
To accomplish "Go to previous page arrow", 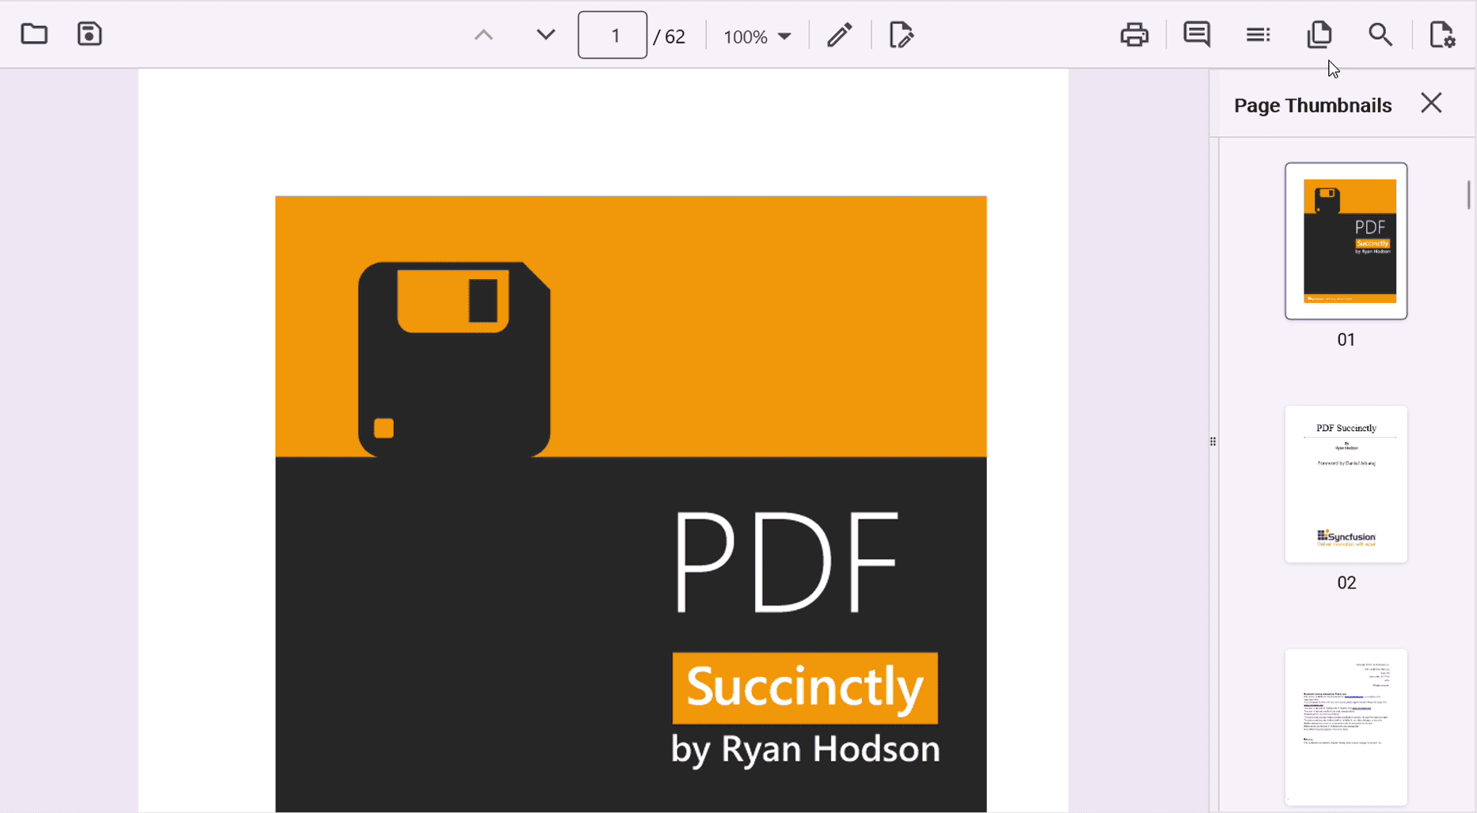I will tap(484, 36).
